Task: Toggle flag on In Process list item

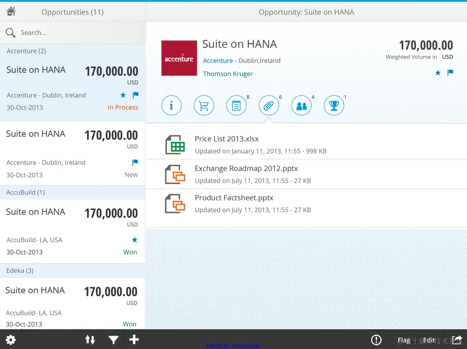Action: click(135, 95)
